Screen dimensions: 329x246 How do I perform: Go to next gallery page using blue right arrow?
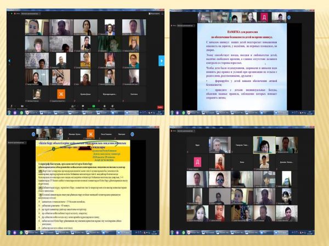161,59
